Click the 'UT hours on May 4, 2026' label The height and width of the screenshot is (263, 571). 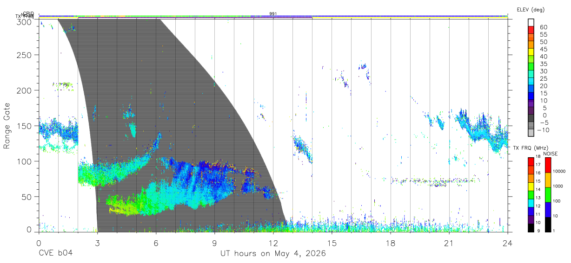click(273, 254)
